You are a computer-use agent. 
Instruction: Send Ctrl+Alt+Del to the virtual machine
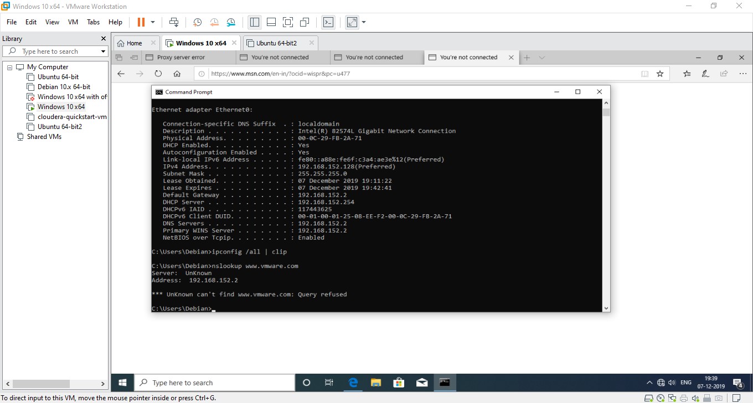[x=174, y=22]
